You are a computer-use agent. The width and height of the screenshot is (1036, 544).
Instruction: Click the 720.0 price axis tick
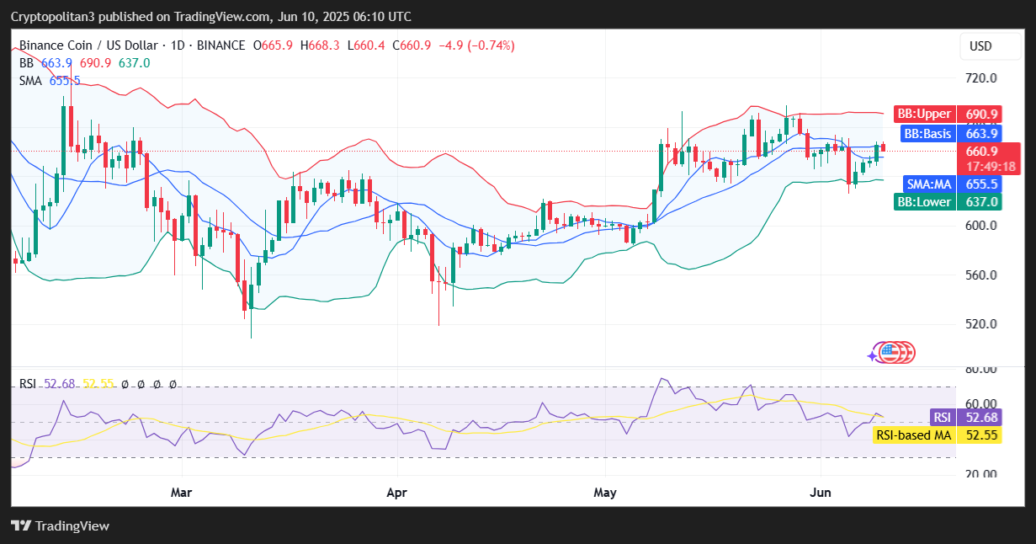tap(981, 78)
